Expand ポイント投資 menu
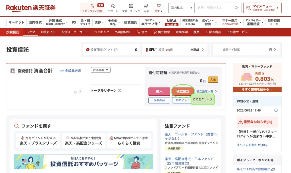291x173 pixels. tap(209, 22)
